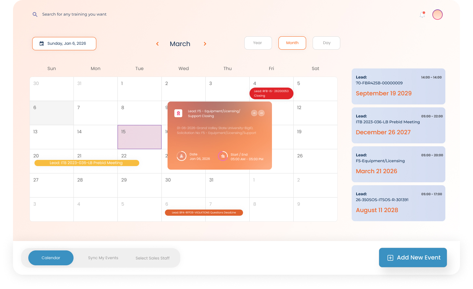
Task: Click the +11 attendees badge
Action: pyautogui.click(x=261, y=113)
